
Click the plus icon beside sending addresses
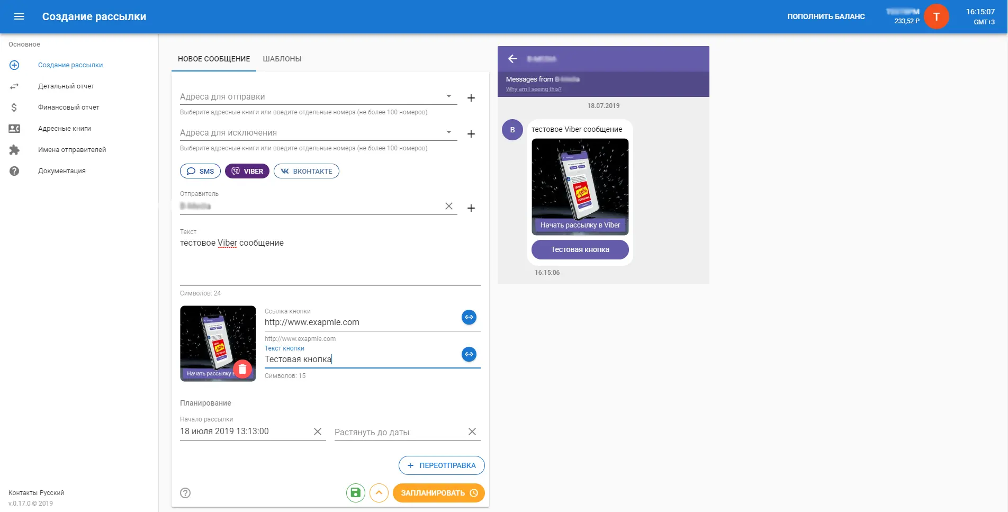pyautogui.click(x=471, y=98)
